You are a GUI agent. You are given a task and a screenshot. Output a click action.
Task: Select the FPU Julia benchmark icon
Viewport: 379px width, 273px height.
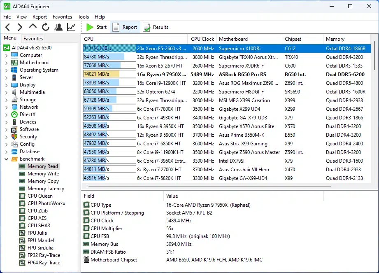click(22, 233)
